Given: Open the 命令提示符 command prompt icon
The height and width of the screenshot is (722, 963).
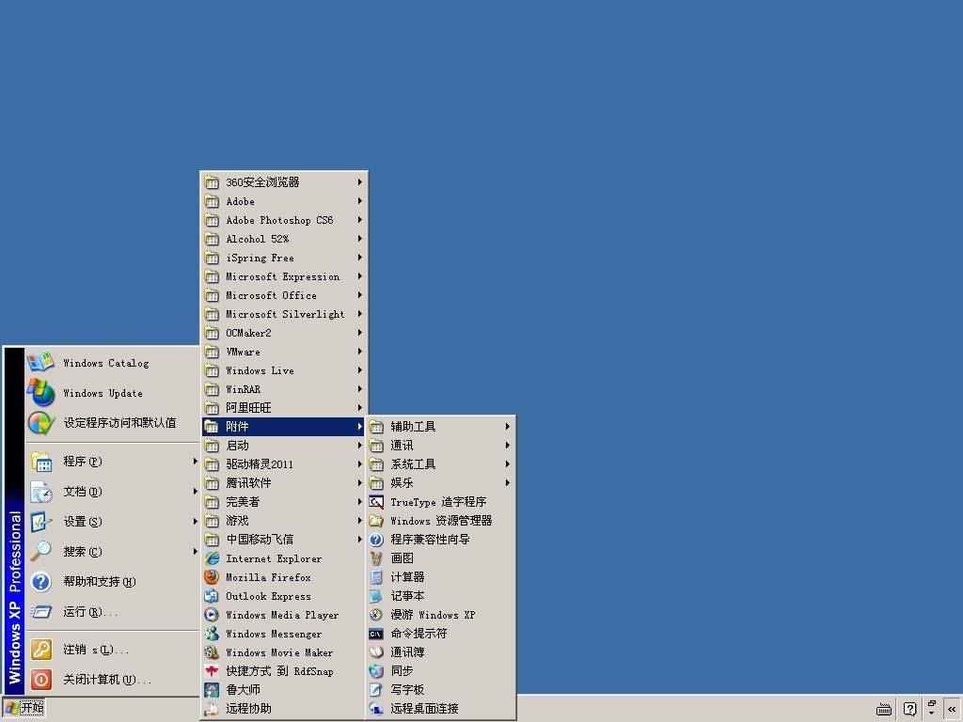Looking at the screenshot, I should 376,634.
